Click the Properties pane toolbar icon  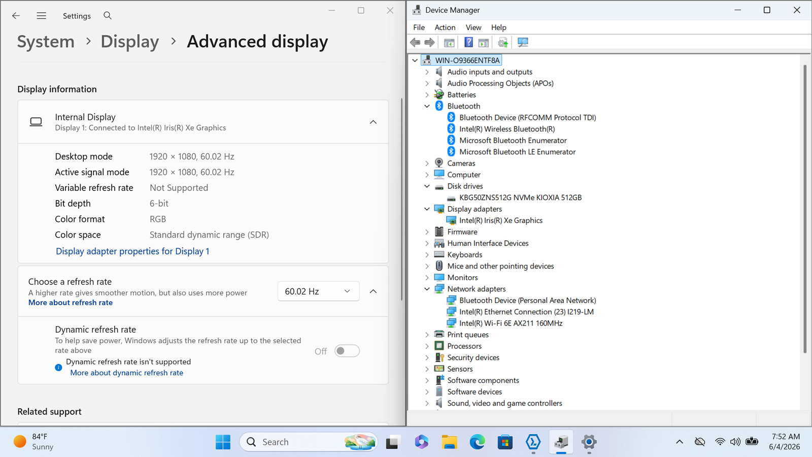(x=484, y=43)
